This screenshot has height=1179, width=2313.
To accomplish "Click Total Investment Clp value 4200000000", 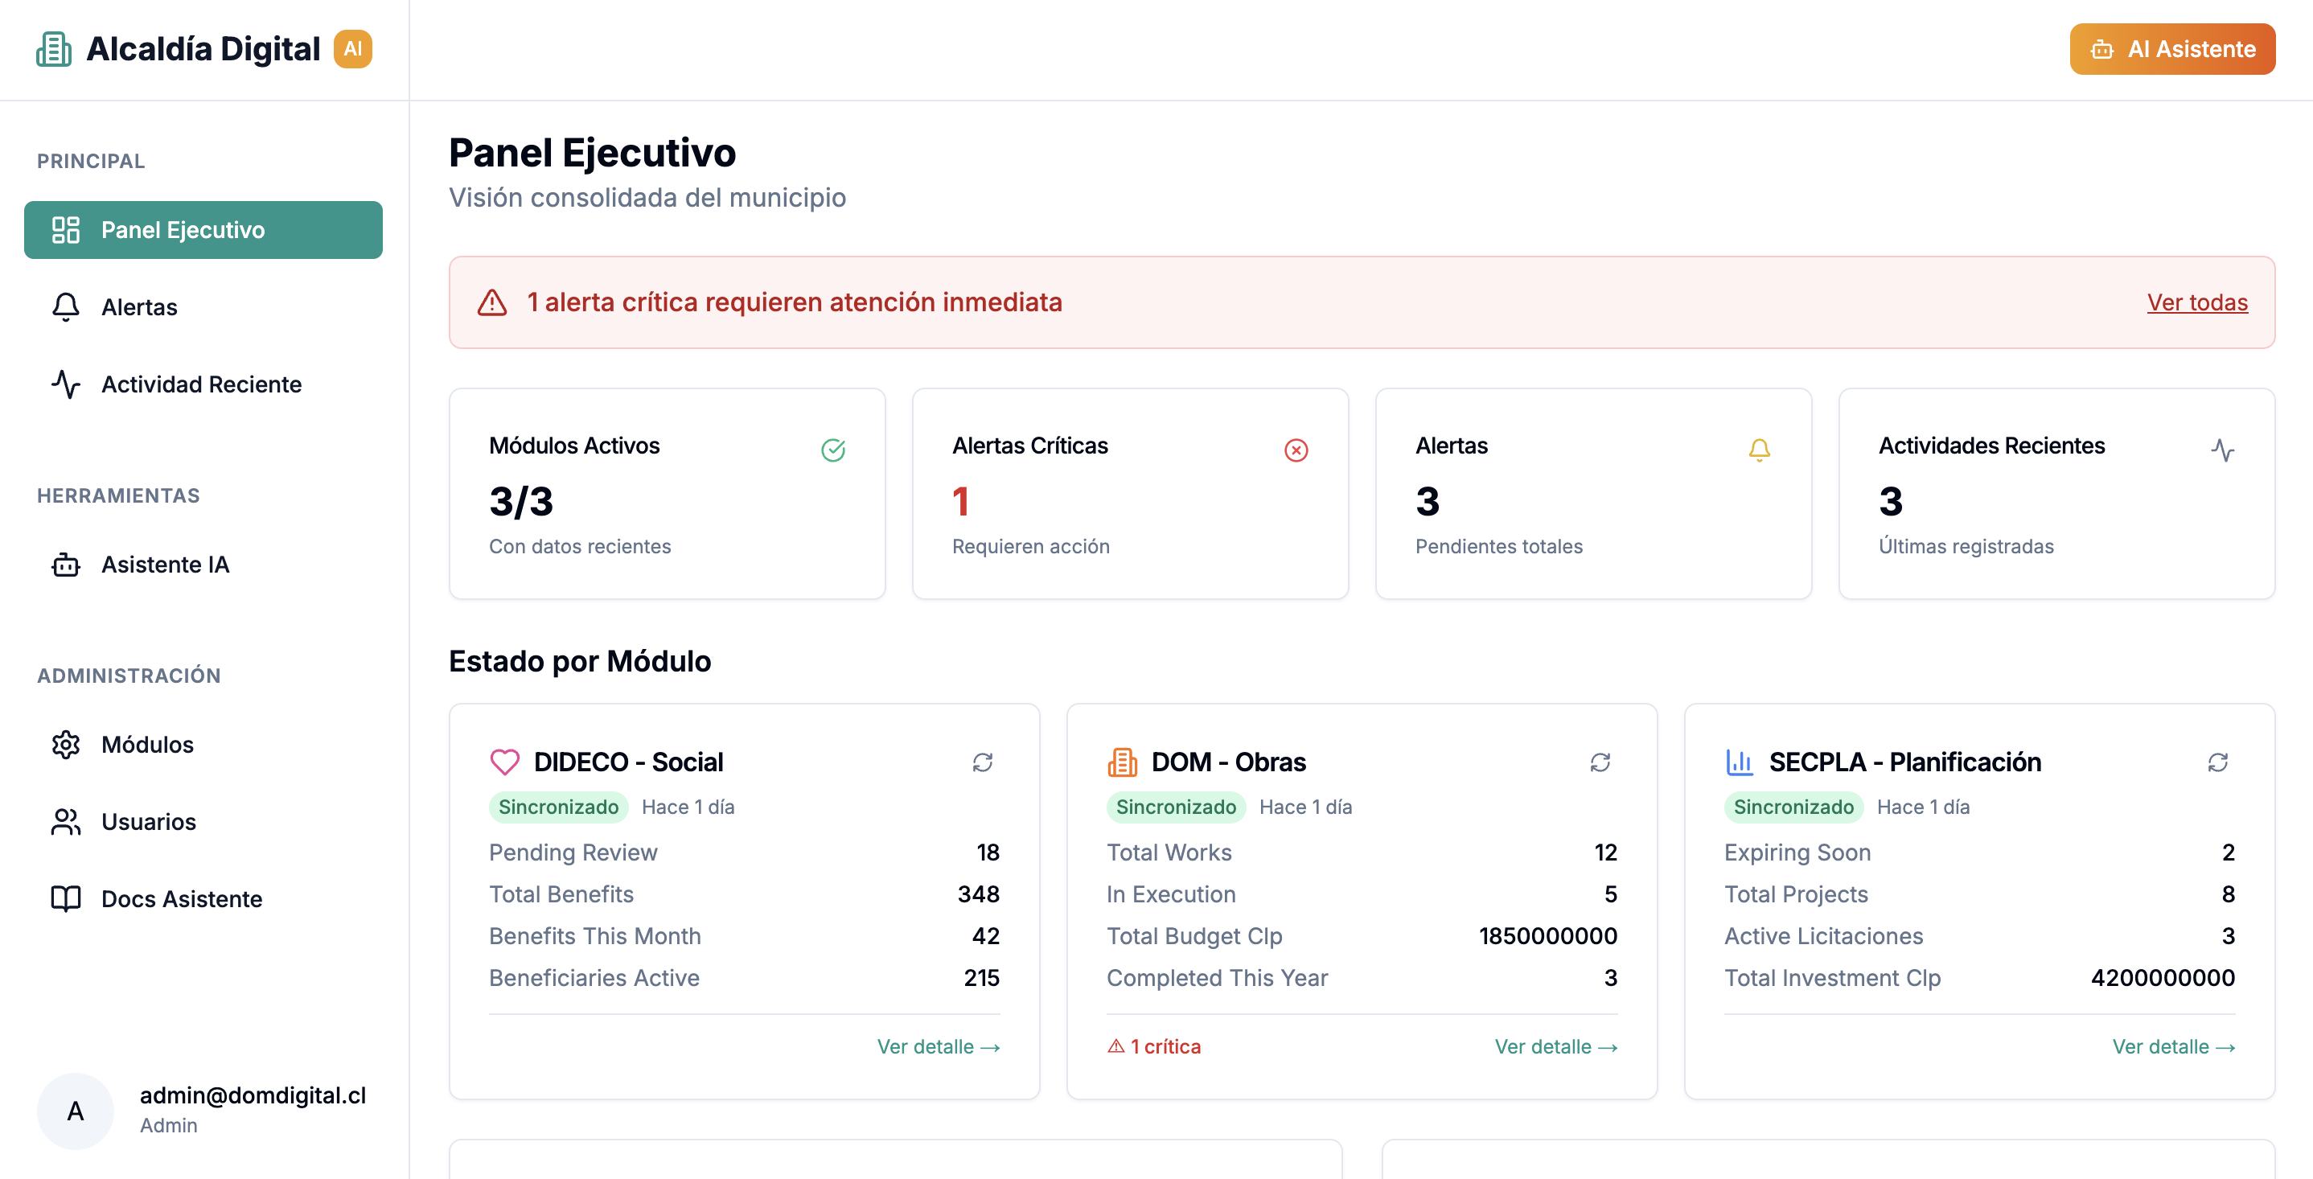I will click(x=2163, y=978).
